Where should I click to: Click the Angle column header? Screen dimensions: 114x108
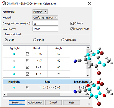tap(59, 48)
